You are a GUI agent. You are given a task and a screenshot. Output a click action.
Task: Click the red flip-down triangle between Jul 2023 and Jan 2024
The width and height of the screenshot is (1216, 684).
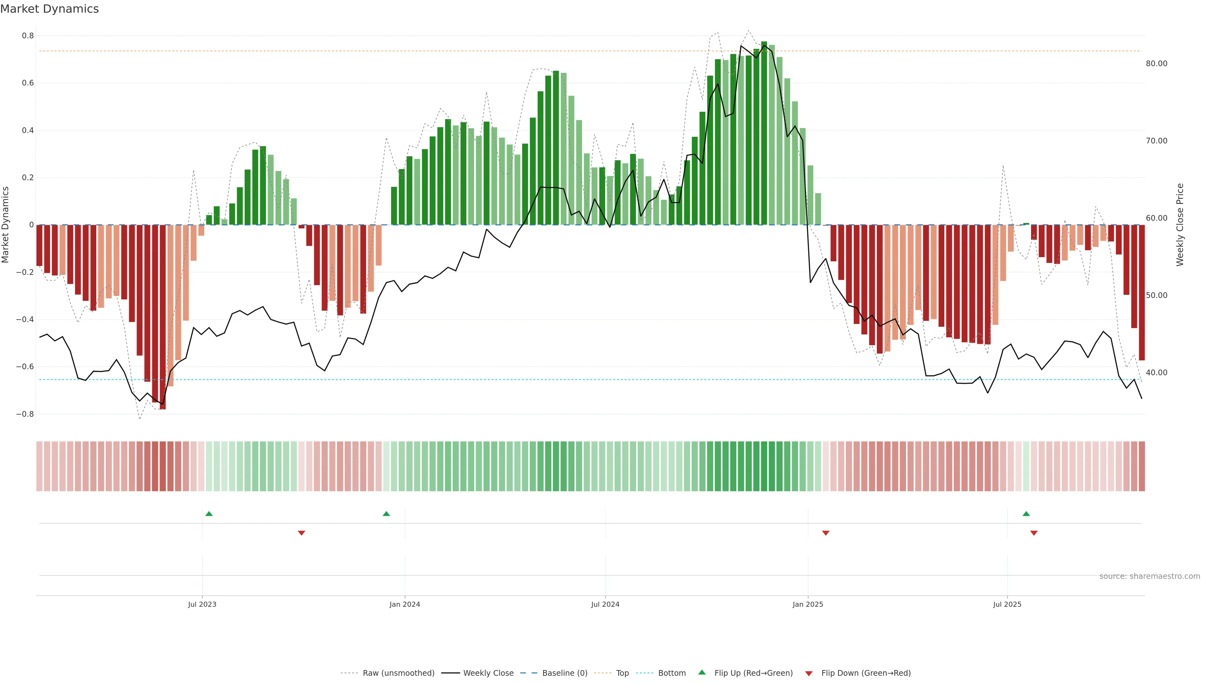[302, 533]
